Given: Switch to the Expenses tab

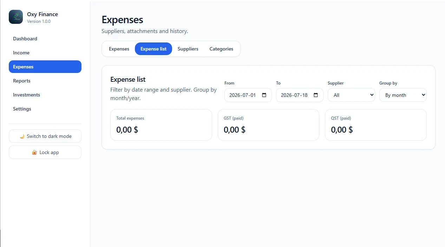Looking at the screenshot, I should point(119,49).
